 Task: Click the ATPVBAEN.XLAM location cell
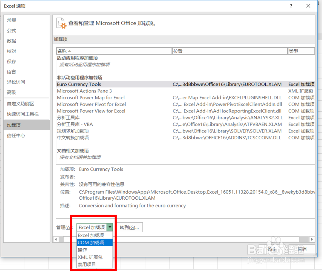(227, 124)
